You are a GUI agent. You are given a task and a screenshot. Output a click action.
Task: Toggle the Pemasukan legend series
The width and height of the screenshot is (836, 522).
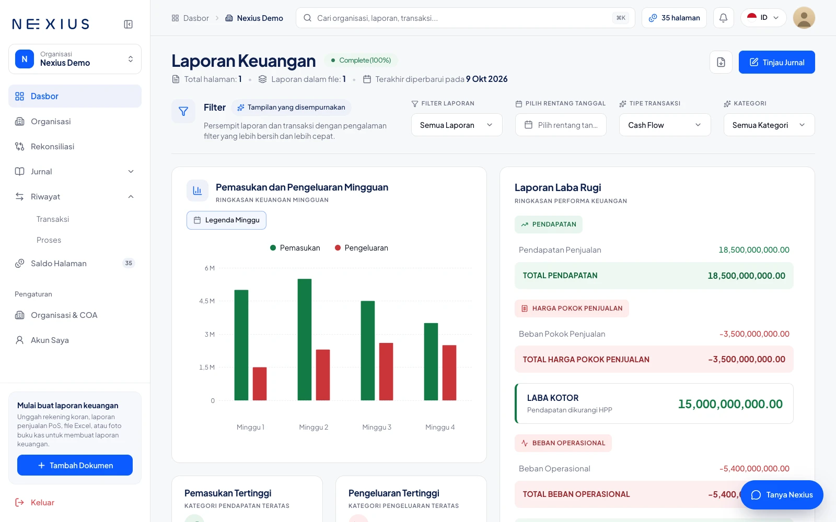click(295, 248)
